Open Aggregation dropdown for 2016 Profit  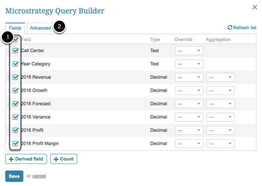click(220, 130)
